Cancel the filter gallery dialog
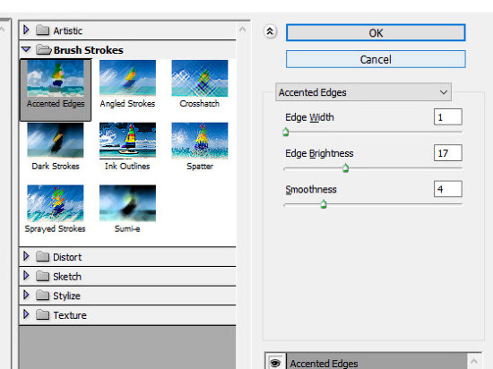 376,59
